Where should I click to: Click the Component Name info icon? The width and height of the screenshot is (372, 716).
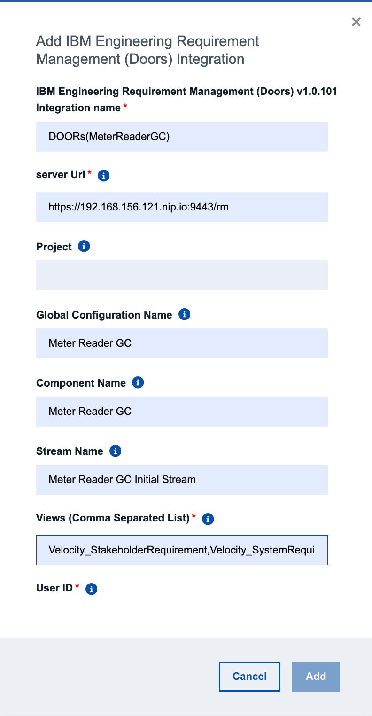(138, 382)
